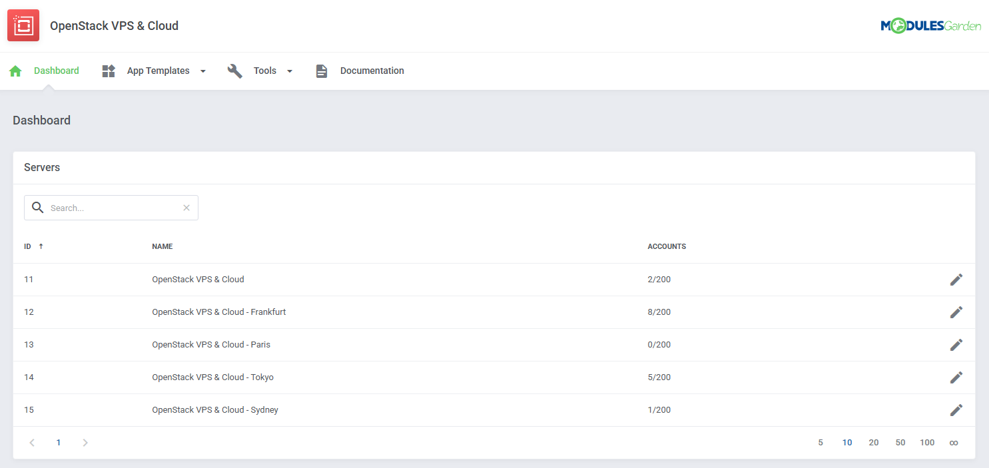Select unlimited results with the infinity option
This screenshot has height=468, width=989.
(x=954, y=442)
